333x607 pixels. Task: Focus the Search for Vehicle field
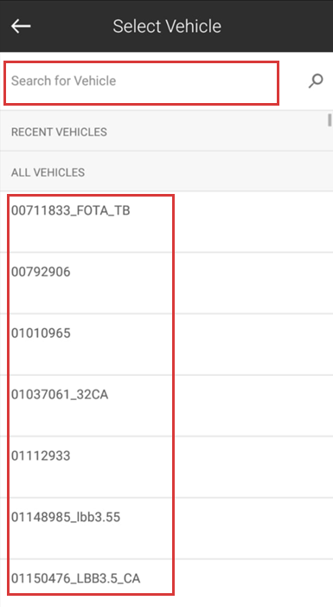[141, 83]
